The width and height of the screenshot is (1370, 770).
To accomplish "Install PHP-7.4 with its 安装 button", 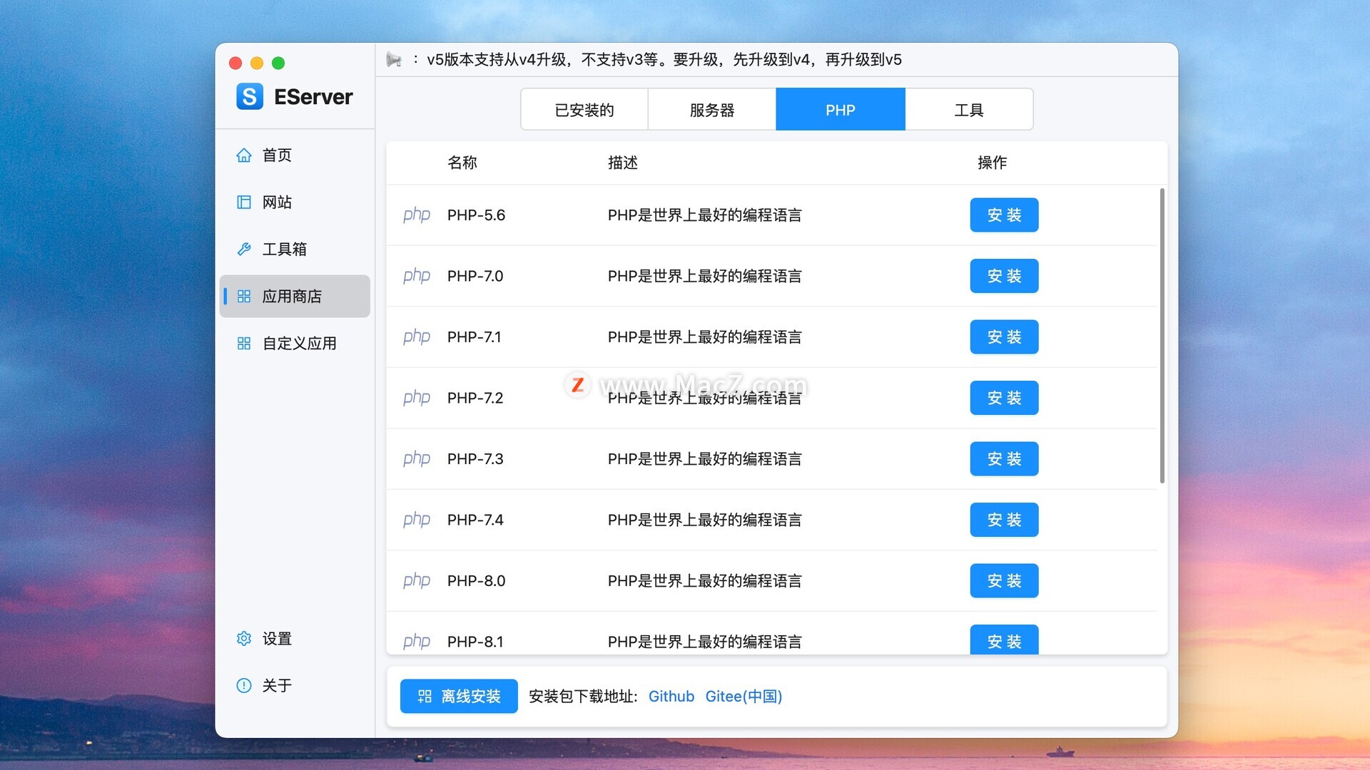I will [1004, 520].
